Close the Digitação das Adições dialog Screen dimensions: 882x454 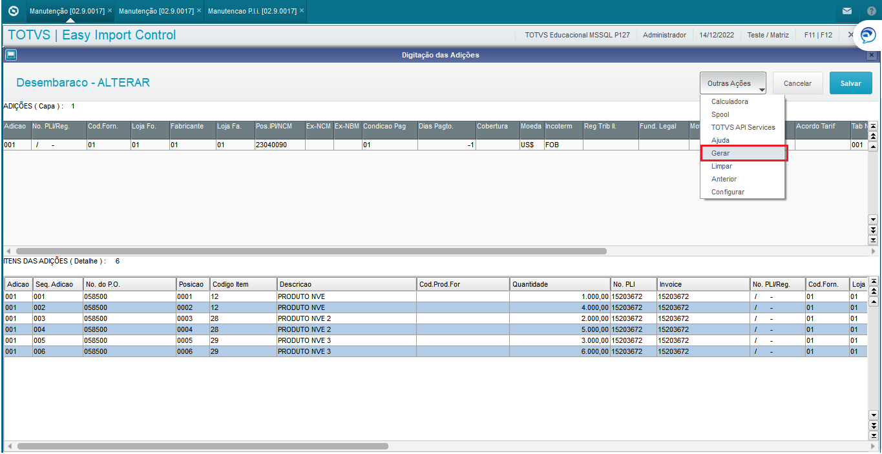click(x=871, y=56)
